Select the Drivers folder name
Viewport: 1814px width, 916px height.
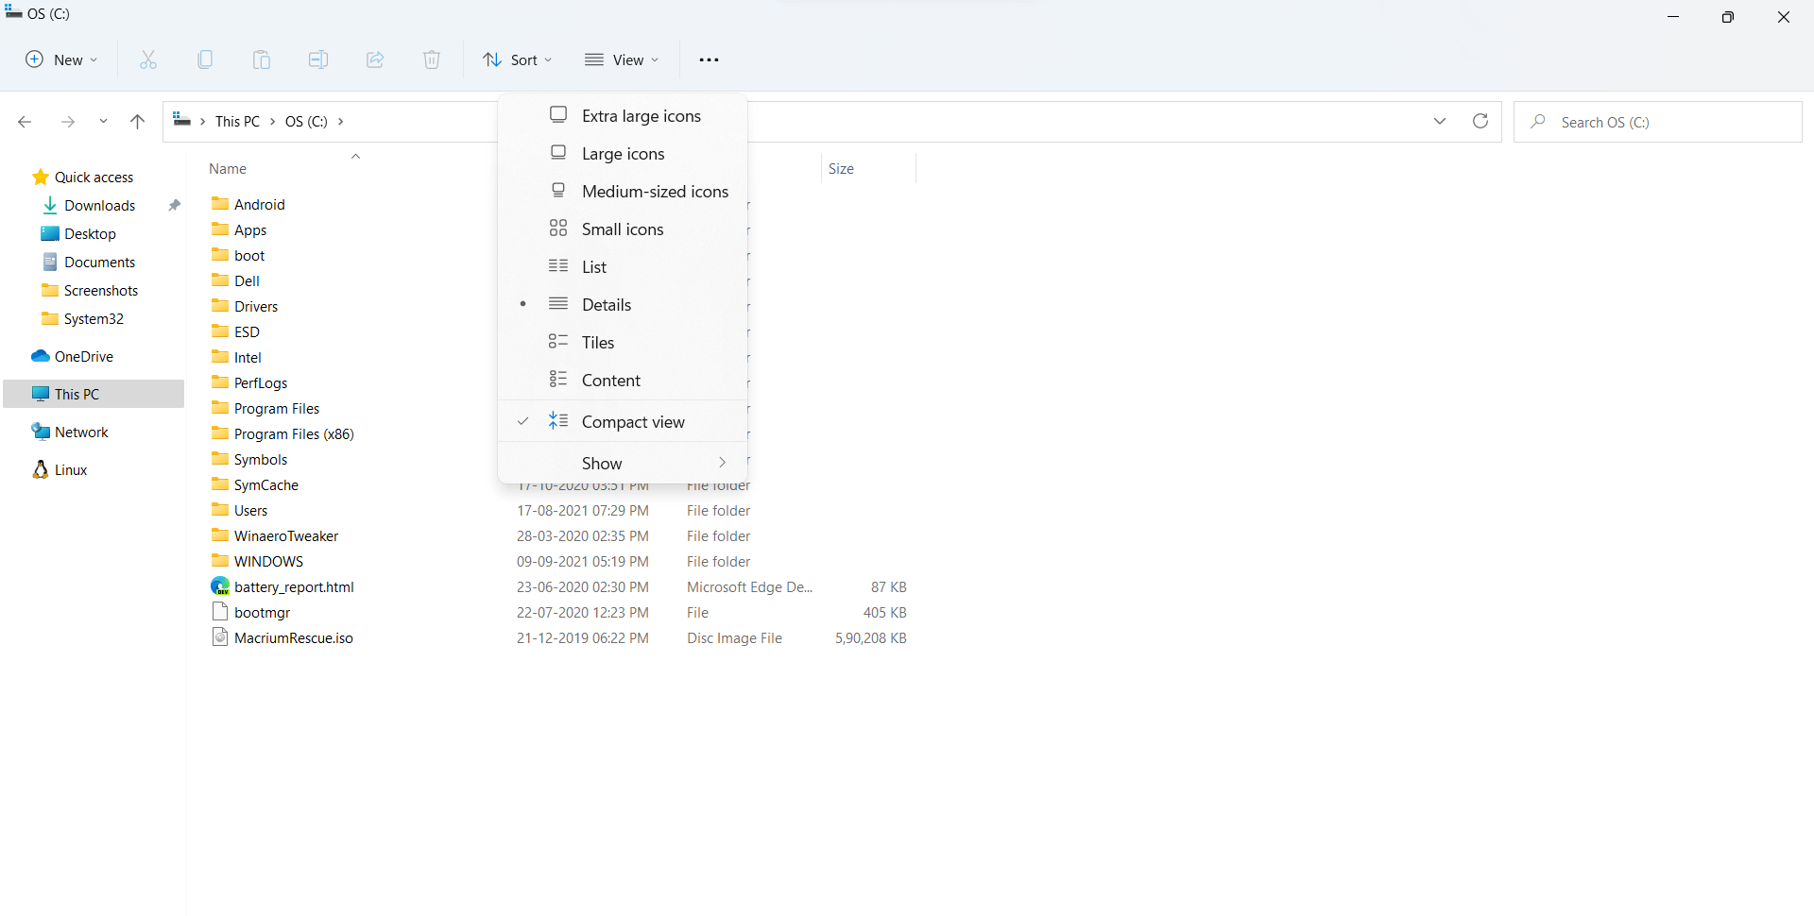[256, 307]
